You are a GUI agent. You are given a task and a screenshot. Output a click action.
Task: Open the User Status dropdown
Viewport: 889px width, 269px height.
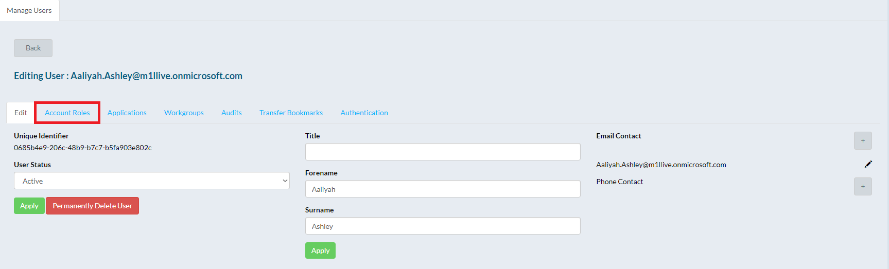[151, 181]
